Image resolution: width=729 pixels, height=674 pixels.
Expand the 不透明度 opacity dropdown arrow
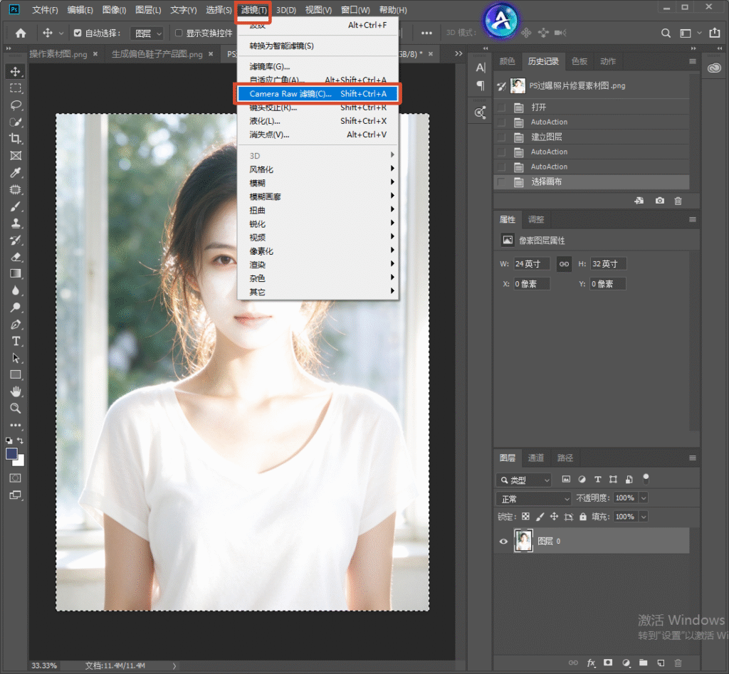(x=644, y=498)
